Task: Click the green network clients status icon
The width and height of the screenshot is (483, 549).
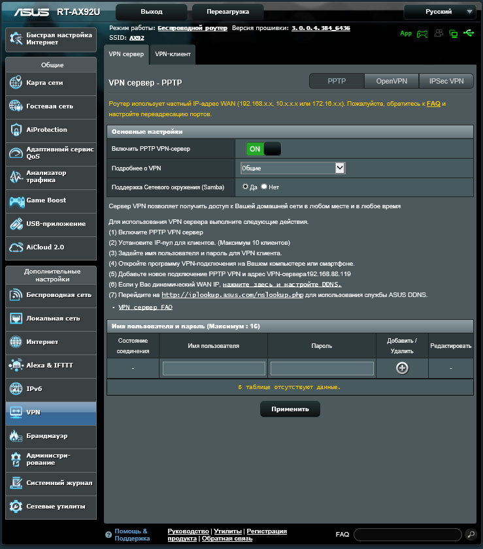Action: 454,33
